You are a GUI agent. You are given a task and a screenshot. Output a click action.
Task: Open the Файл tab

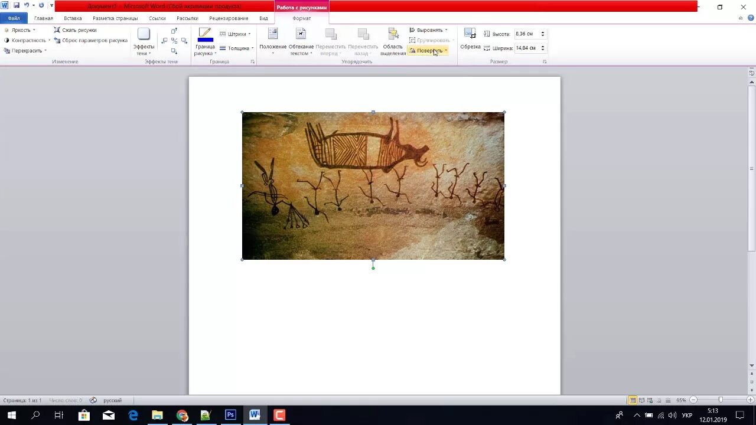pyautogui.click(x=14, y=18)
